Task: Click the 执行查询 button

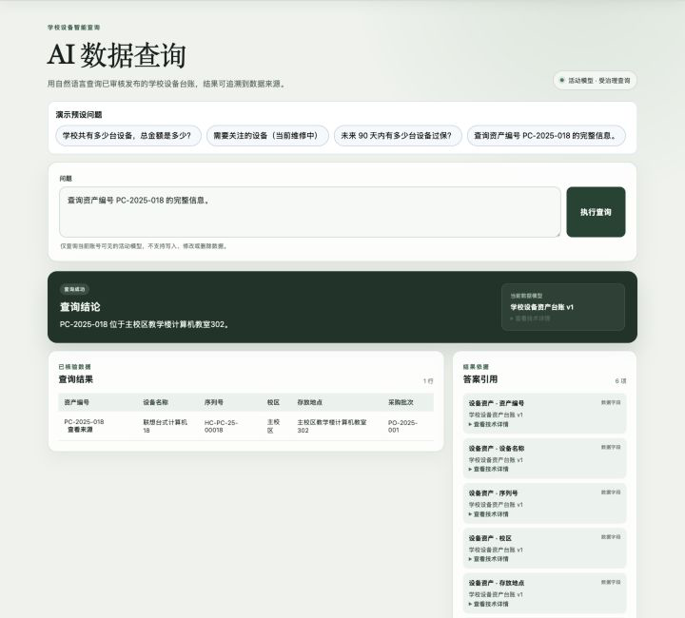Action: click(596, 212)
